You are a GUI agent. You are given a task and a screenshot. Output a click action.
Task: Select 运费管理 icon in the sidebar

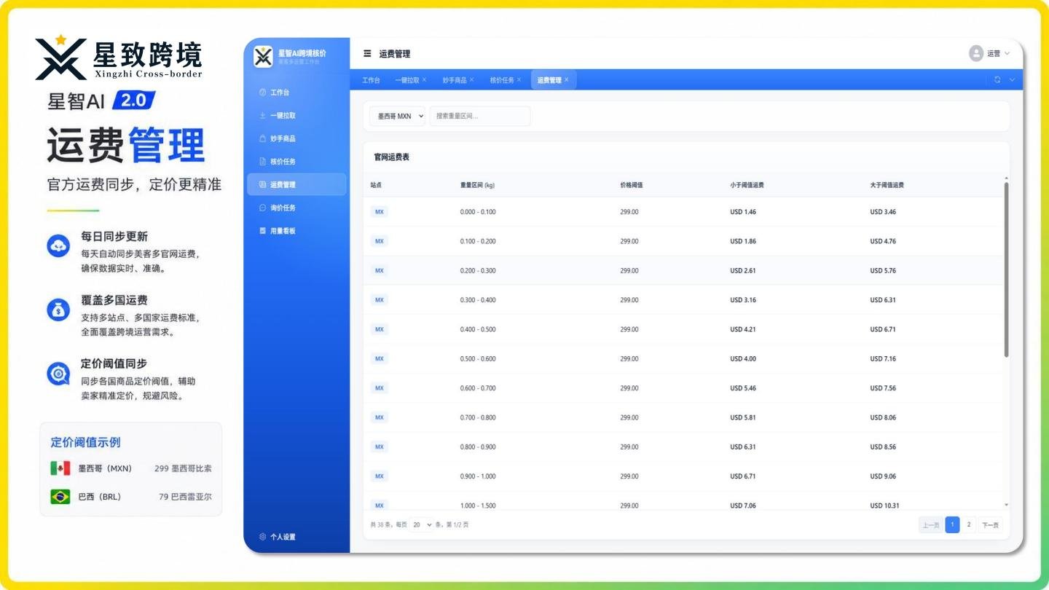(x=263, y=185)
